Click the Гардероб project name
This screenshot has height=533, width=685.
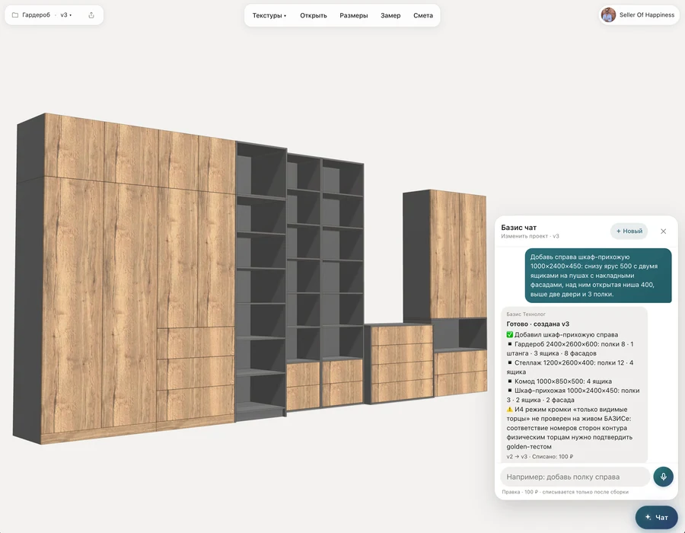tap(37, 15)
